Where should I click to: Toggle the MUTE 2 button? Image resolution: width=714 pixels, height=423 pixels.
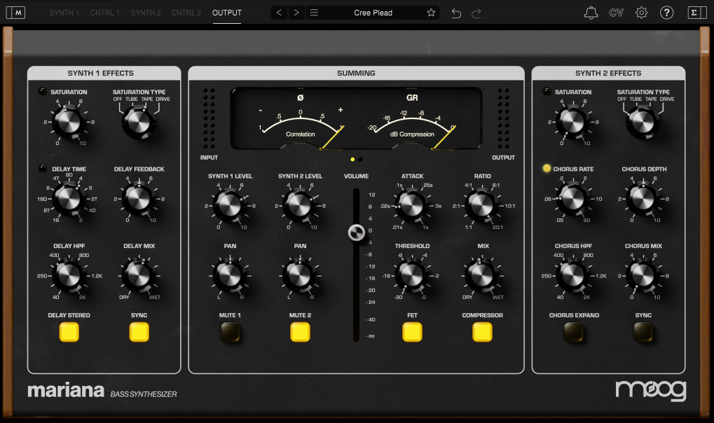[300, 332]
